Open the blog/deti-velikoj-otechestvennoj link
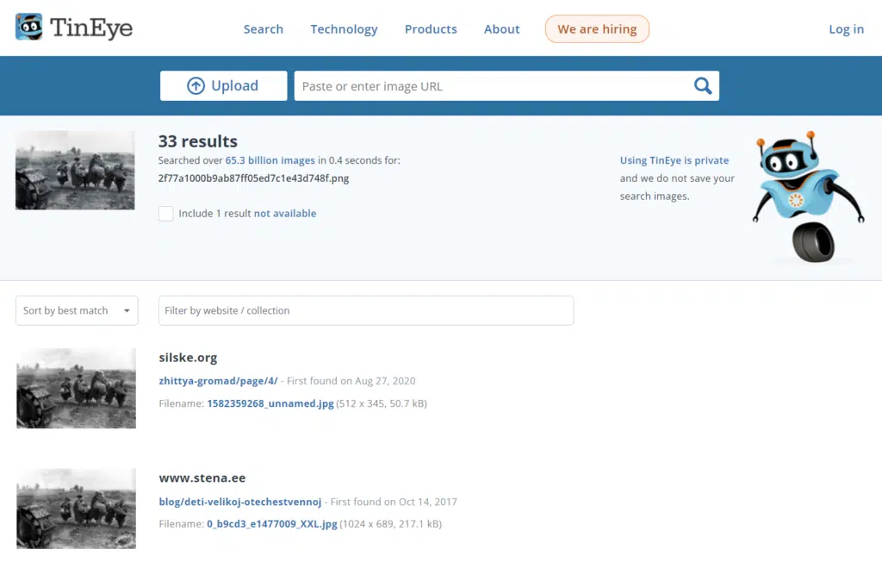This screenshot has height=562, width=882. coord(239,502)
